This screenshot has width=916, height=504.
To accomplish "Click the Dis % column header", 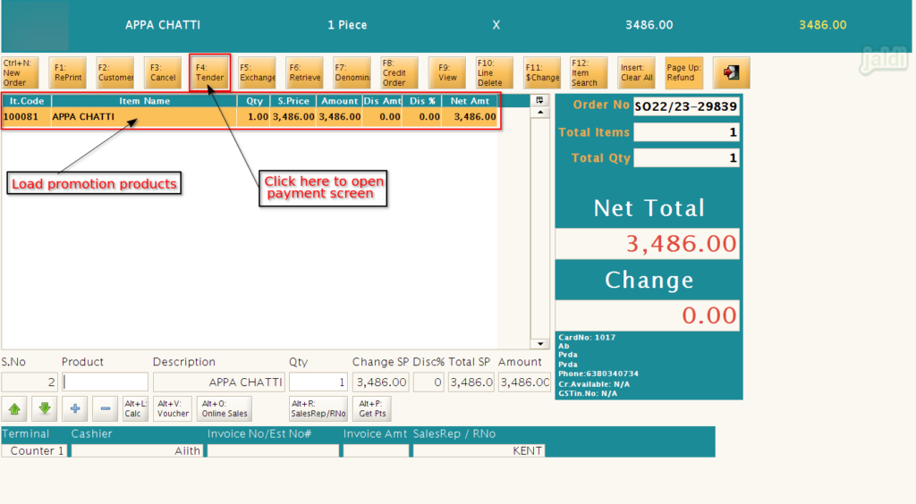I will pos(422,101).
